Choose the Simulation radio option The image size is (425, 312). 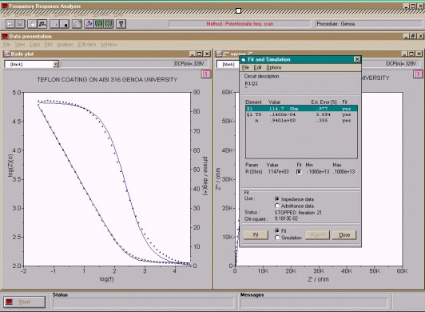pyautogui.click(x=276, y=238)
